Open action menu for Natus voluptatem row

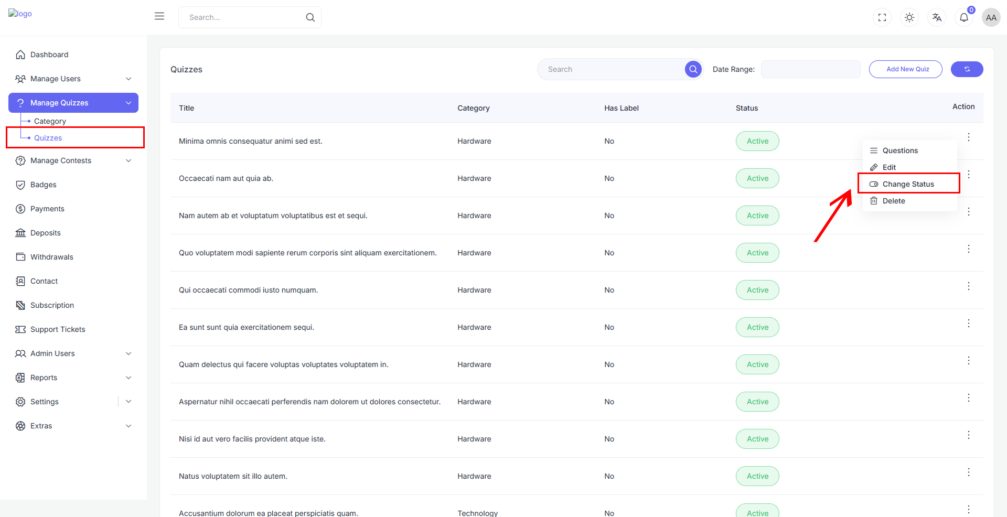[969, 472]
